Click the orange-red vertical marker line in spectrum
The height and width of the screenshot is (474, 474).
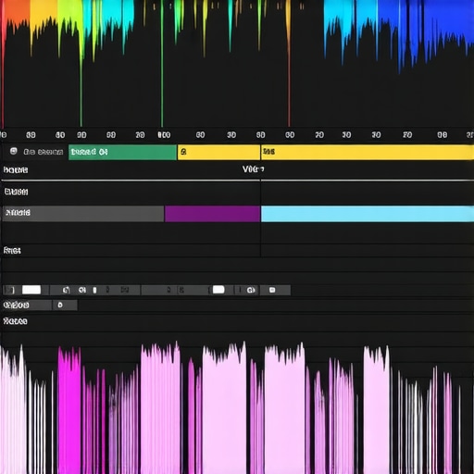click(289, 65)
